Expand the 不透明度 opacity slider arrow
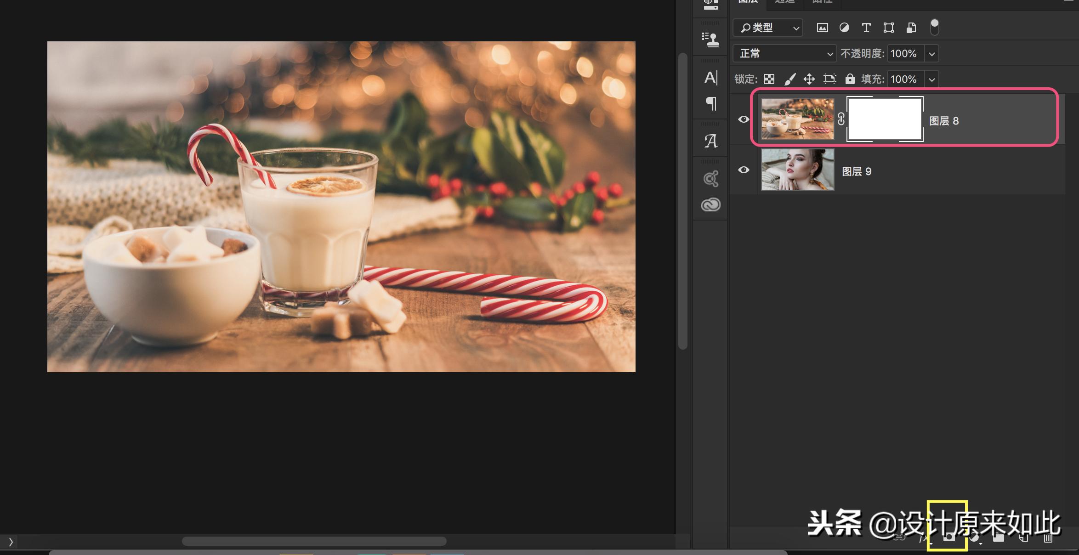 931,54
